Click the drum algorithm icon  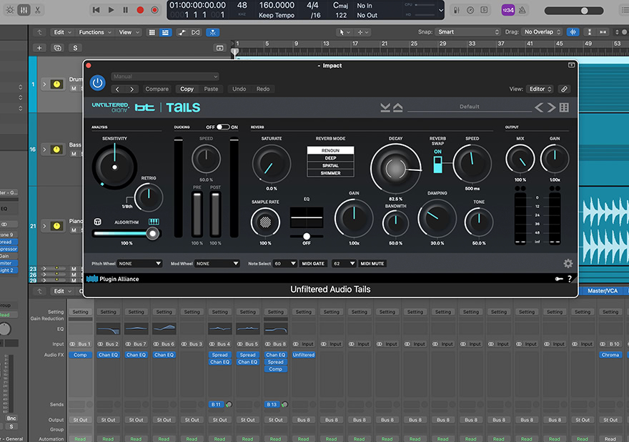pyautogui.click(x=97, y=222)
